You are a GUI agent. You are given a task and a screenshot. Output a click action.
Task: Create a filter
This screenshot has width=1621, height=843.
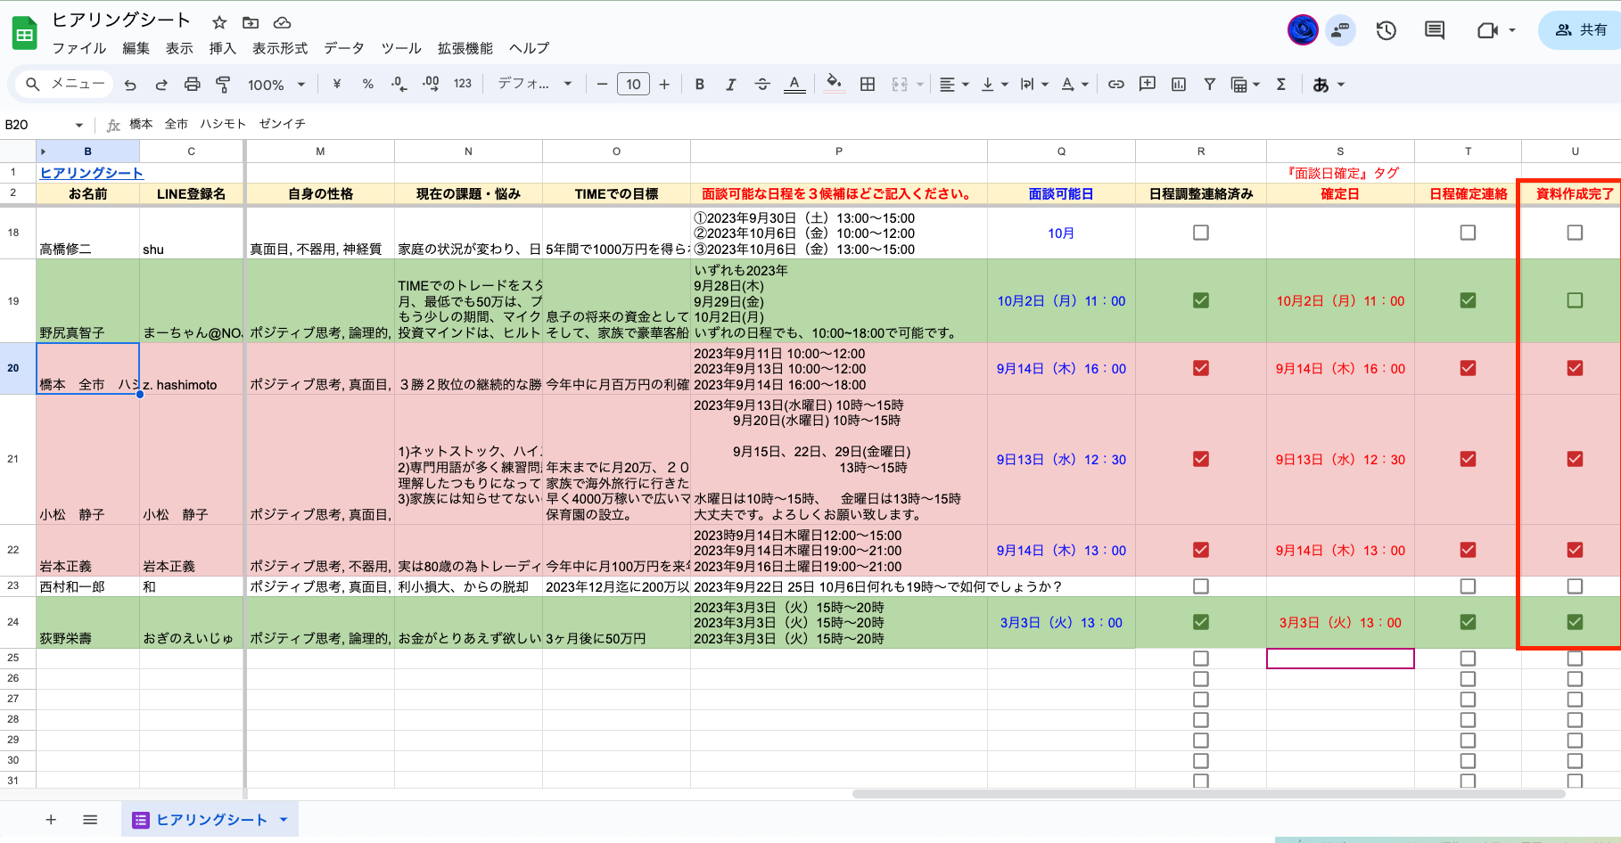click(x=1209, y=84)
